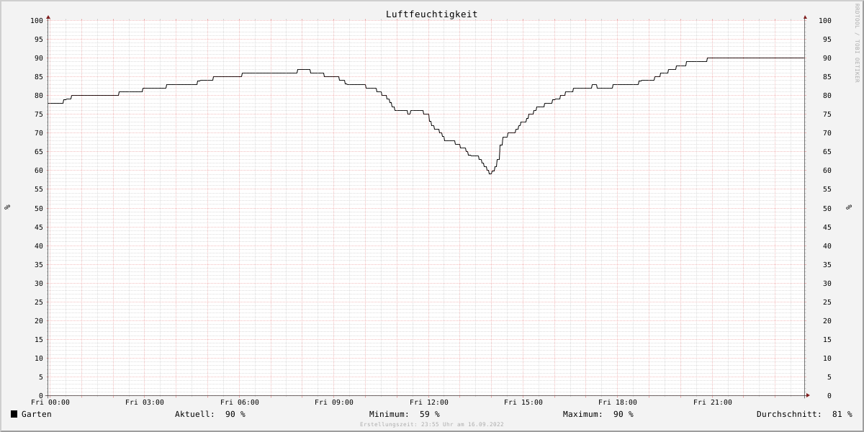The image size is (864, 432).
Task: Click the % unit label beside right axis
Action: (x=849, y=207)
